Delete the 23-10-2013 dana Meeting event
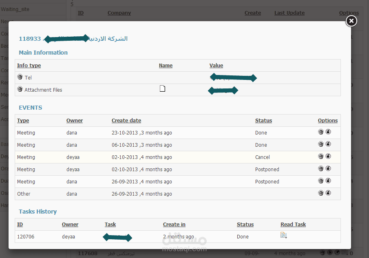Viewport: 369px width, 258px height. point(321,132)
